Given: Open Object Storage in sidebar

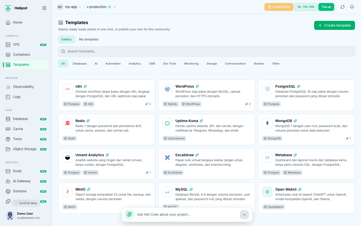Looking at the screenshot, I should 26,149.
